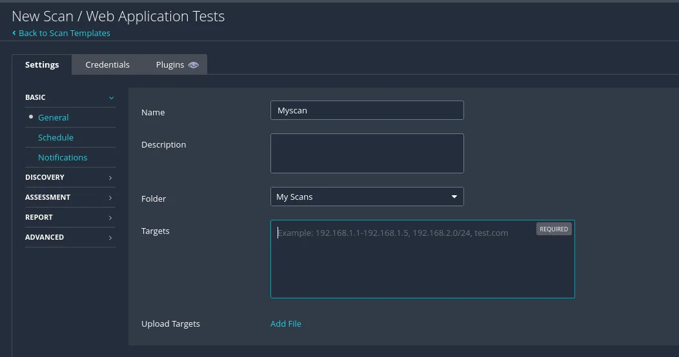Select the Settings tab

[x=42, y=64]
